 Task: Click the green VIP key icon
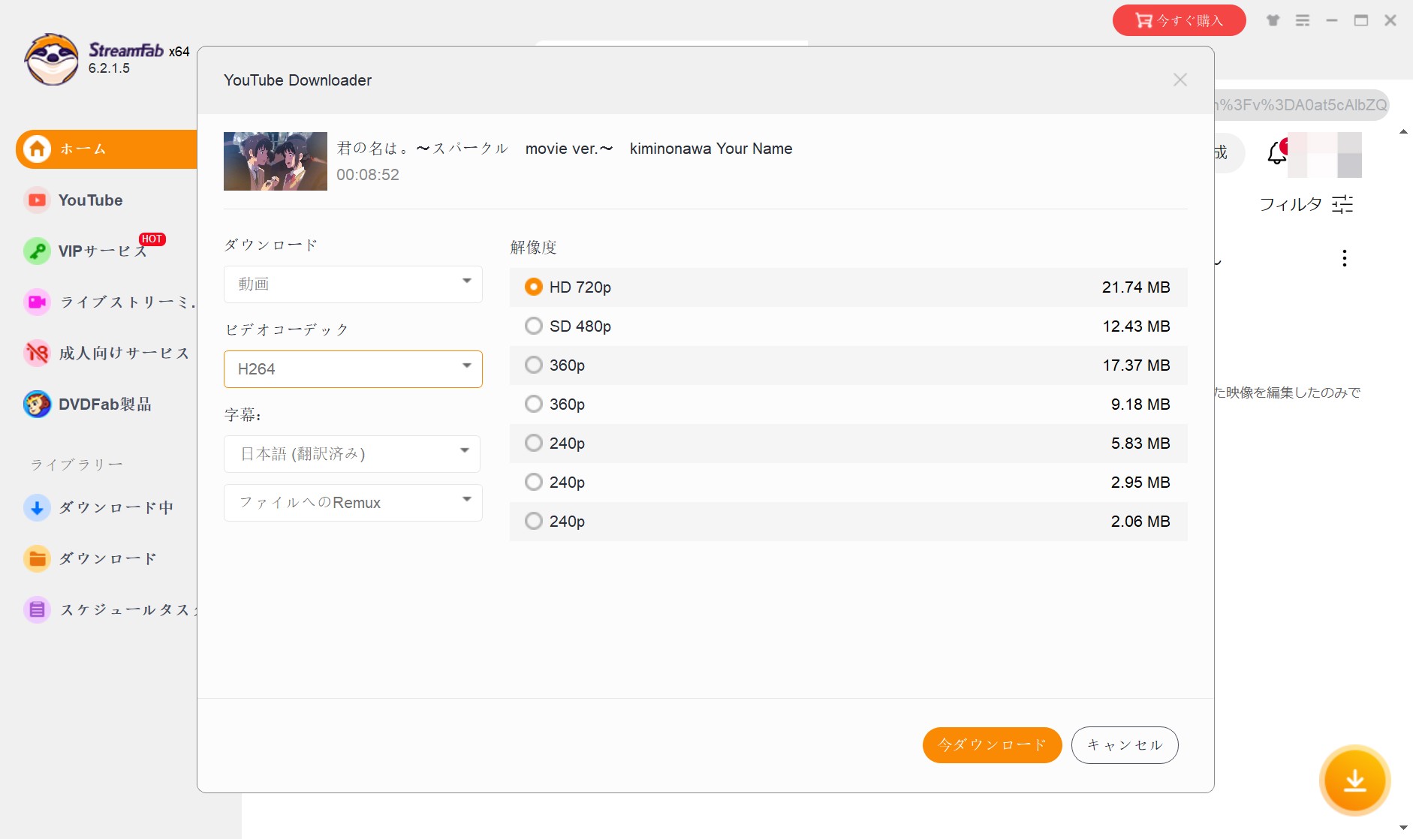[37, 251]
